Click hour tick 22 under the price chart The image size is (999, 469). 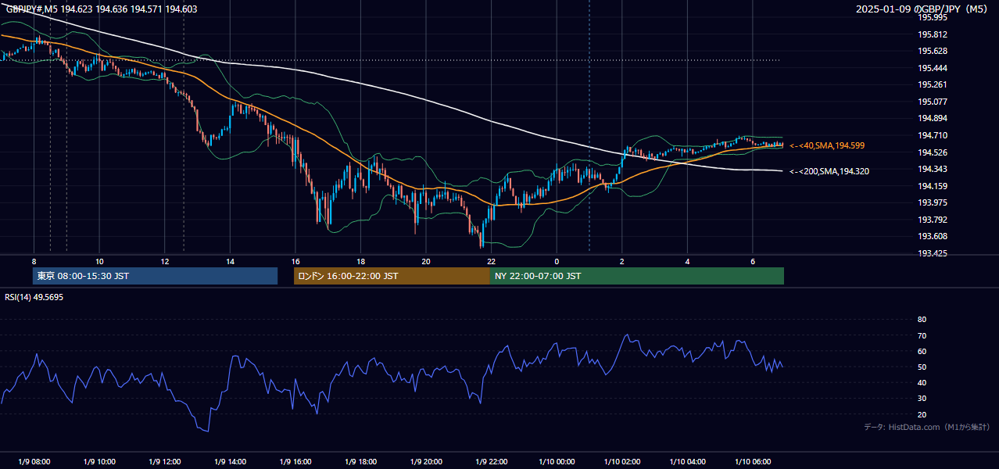click(491, 261)
